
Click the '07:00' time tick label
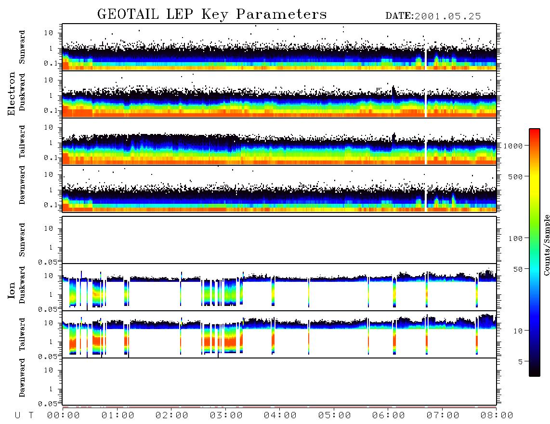point(443,416)
